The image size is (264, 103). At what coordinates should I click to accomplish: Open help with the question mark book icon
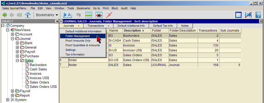click(258, 15)
